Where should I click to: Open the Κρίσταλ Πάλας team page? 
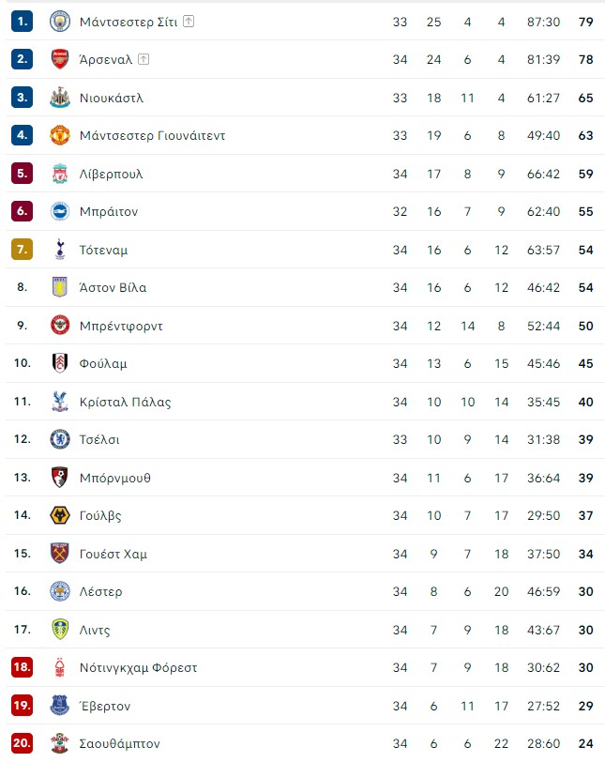[x=125, y=402]
